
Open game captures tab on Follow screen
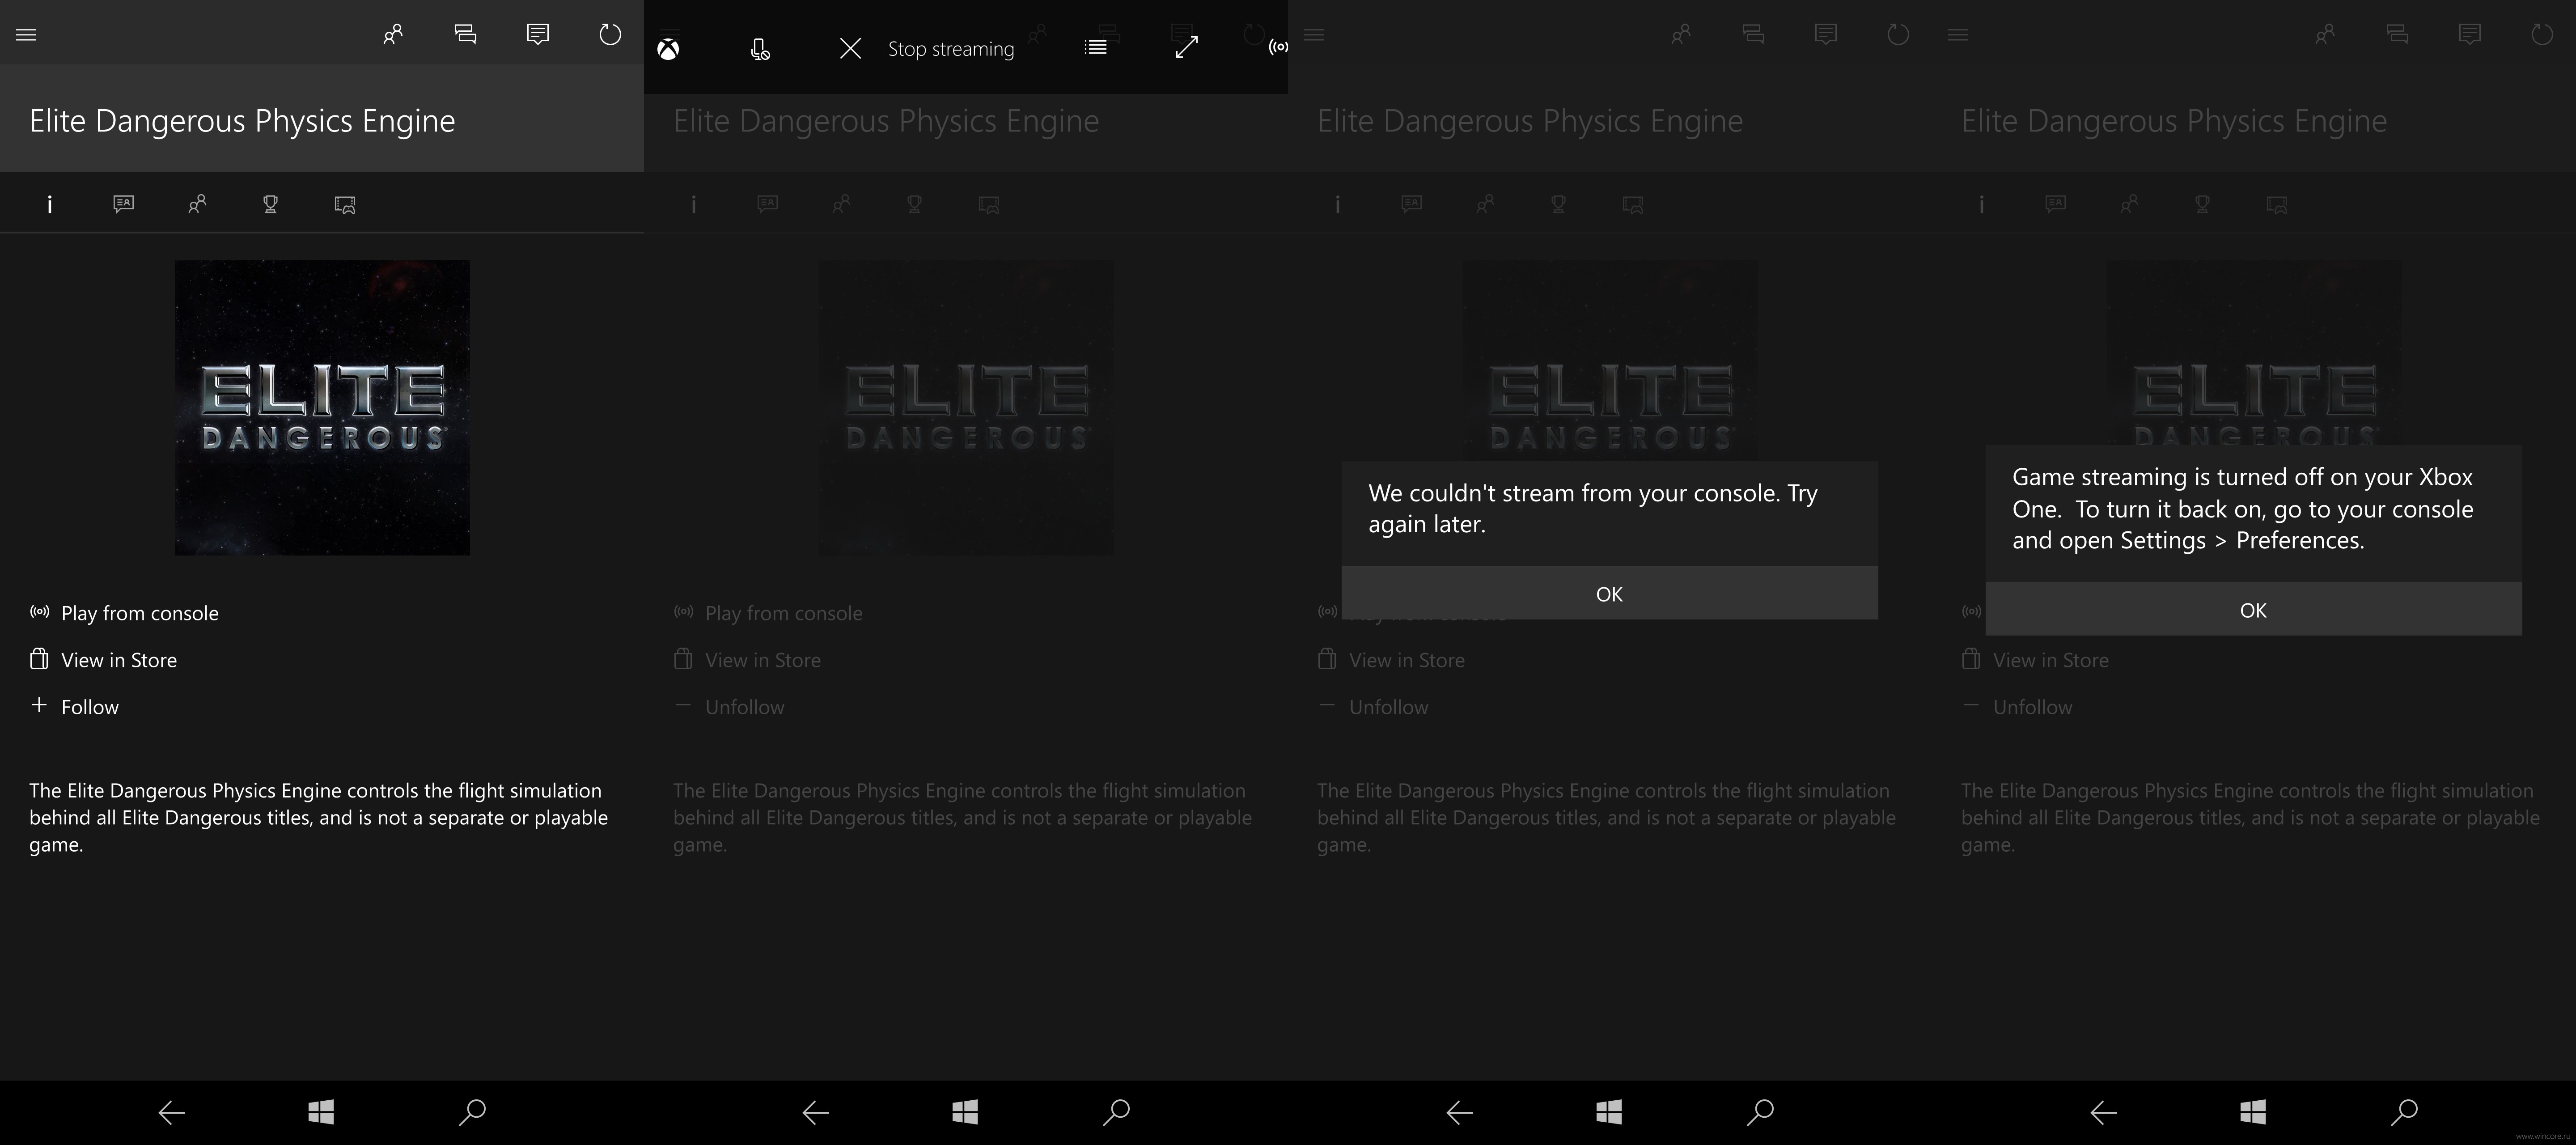(x=345, y=205)
